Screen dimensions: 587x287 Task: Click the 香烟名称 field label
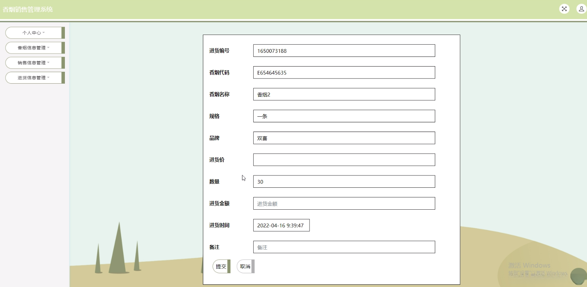219,94
